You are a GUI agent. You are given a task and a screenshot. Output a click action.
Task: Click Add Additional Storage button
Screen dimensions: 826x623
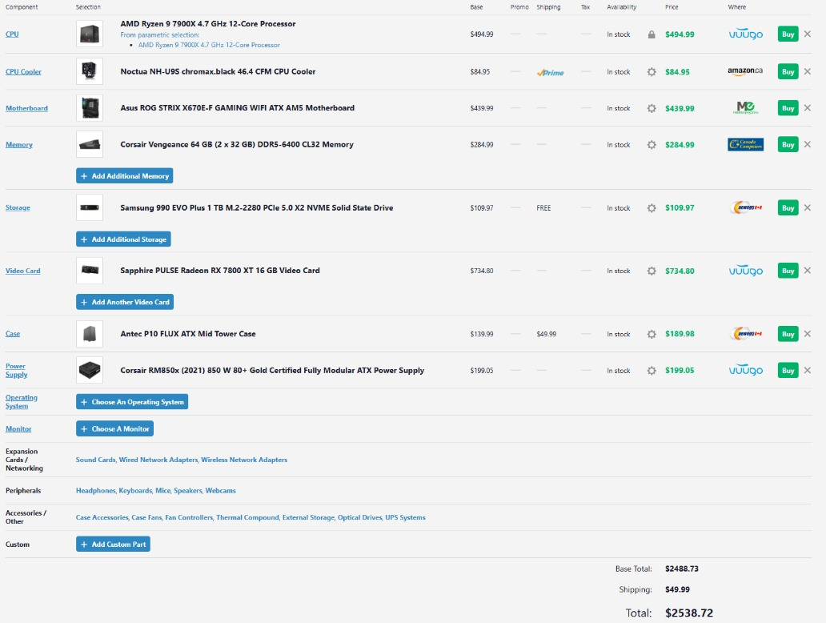(x=123, y=239)
